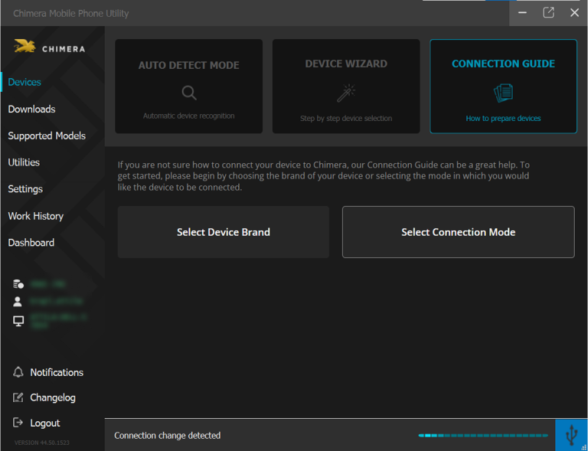The height and width of the screenshot is (451, 588).
Task: Click the connection progress bar in status bar
Action: [x=483, y=435]
